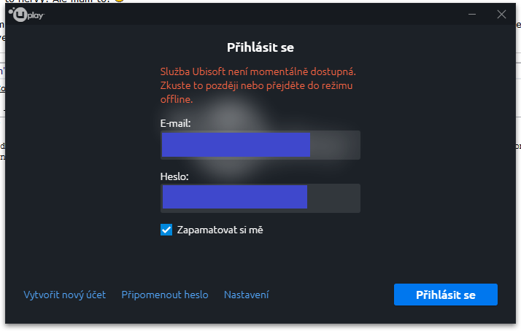Click the Uplay logo in title bar
The image size is (521, 331).
tap(26, 15)
